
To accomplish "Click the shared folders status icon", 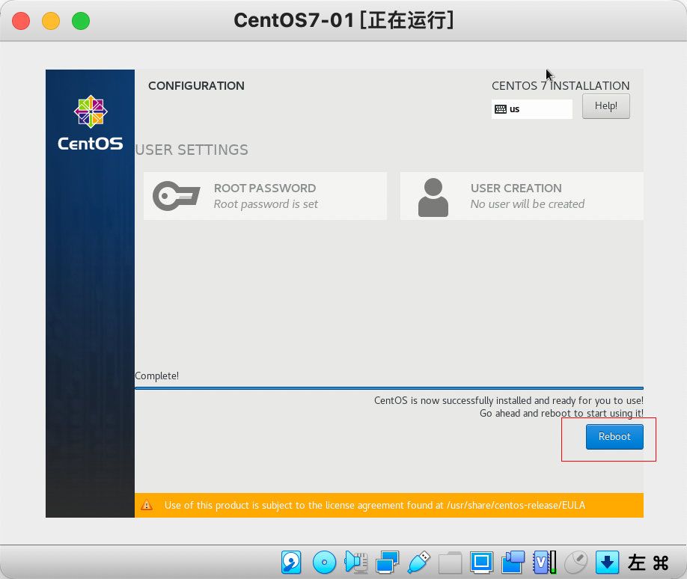I will point(451,562).
